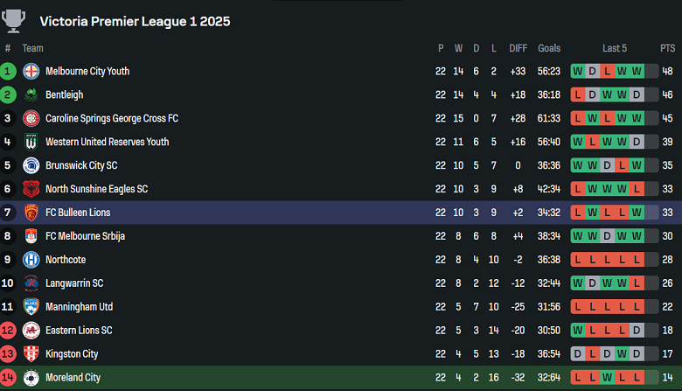Click the Last 5 column header
The width and height of the screenshot is (682, 391).
[x=614, y=48]
